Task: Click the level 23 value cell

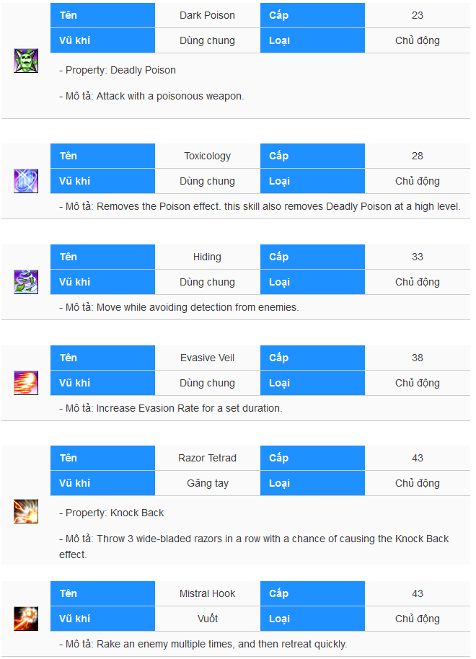Action: click(417, 16)
